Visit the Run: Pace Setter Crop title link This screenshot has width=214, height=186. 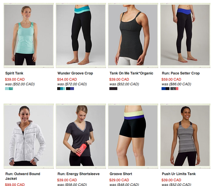point(181,73)
